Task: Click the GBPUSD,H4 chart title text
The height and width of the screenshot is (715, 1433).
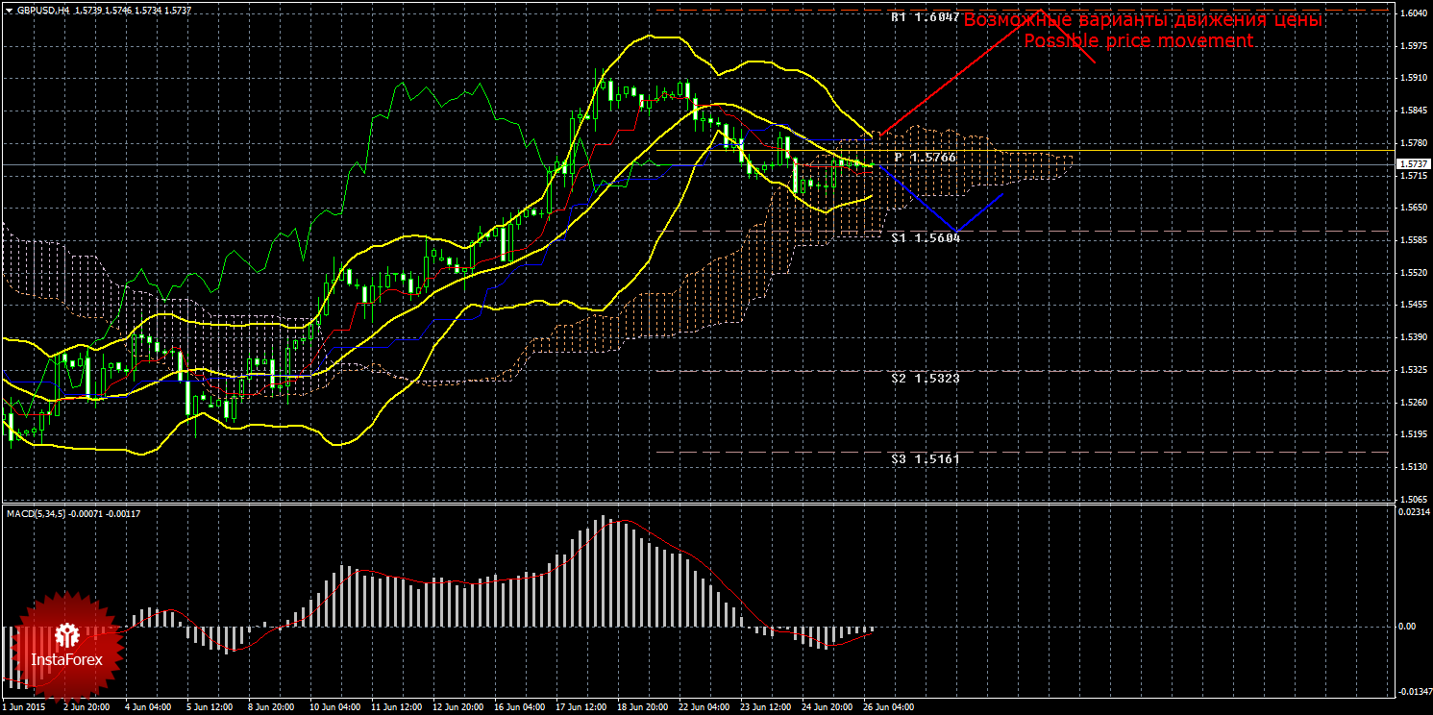Action: point(42,10)
